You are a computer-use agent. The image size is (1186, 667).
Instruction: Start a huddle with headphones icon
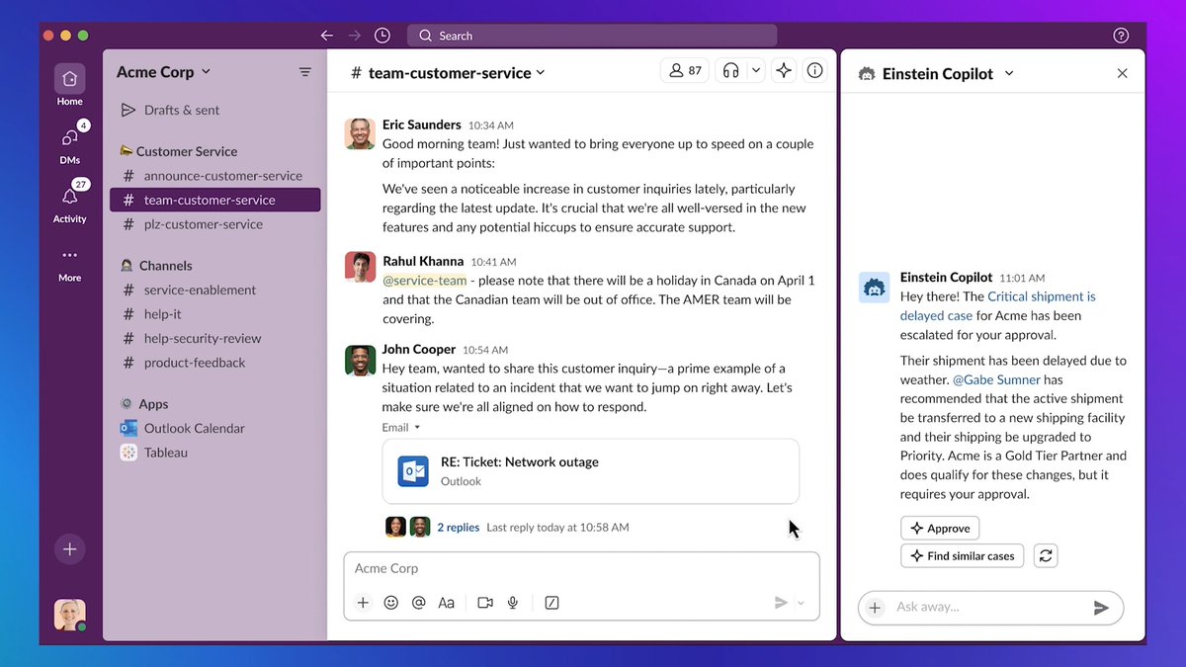click(731, 71)
